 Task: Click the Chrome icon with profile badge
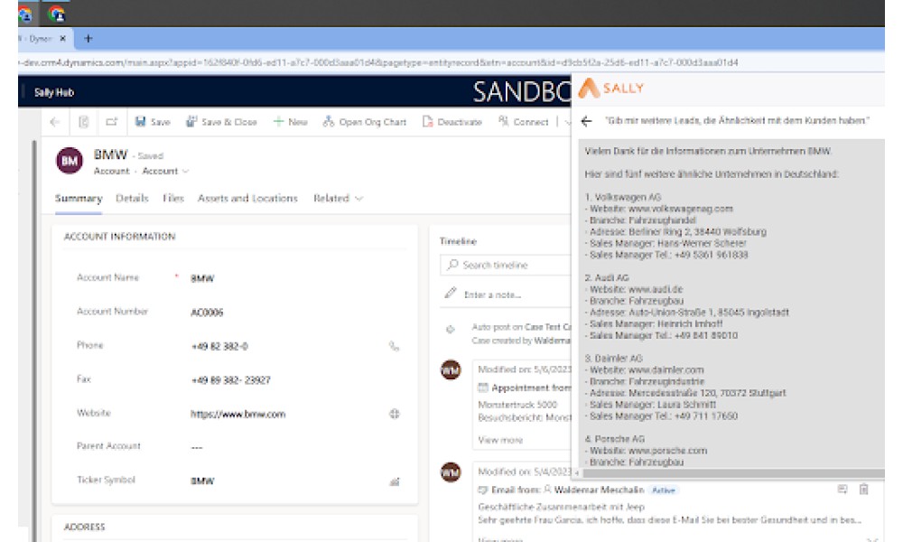pyautogui.click(x=56, y=14)
